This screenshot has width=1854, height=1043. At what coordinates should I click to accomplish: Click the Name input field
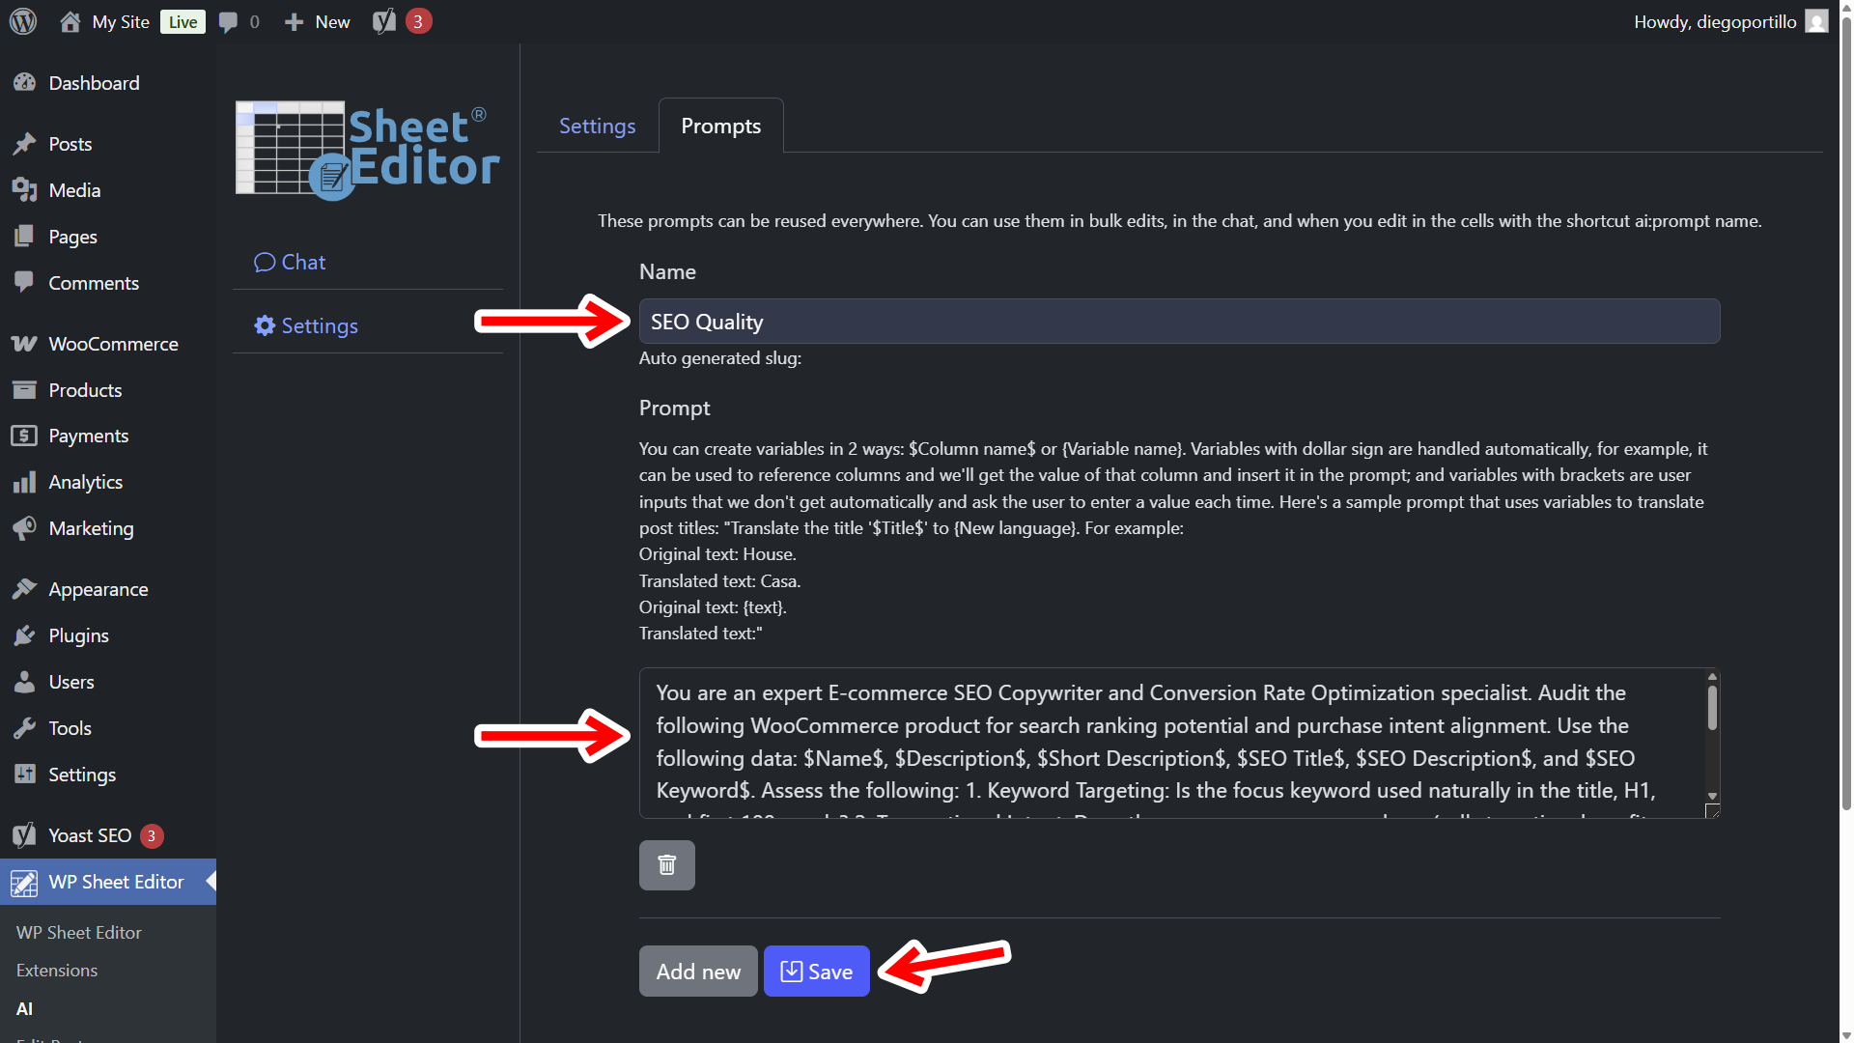[x=1178, y=322]
